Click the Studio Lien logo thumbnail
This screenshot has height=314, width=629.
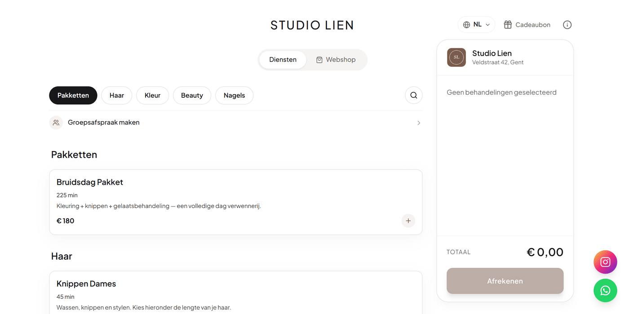[456, 57]
